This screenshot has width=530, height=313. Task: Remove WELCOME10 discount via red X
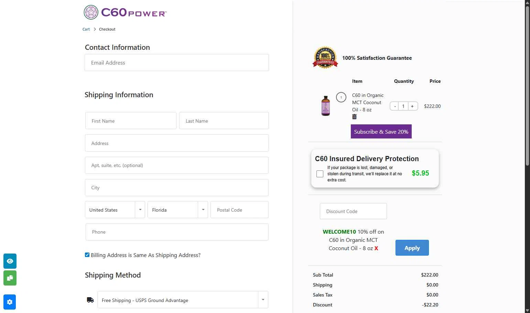[x=376, y=248]
